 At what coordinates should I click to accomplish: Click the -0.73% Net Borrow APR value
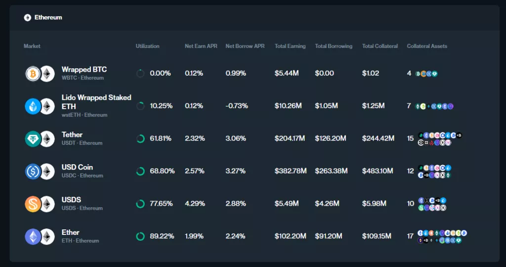point(237,106)
